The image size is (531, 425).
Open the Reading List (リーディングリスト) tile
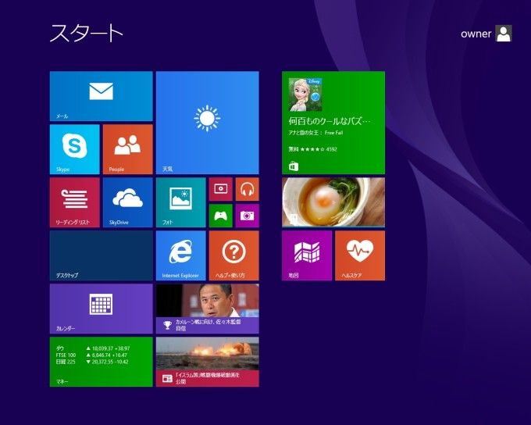74,202
